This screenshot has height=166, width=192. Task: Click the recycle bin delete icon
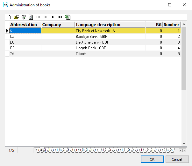(x=24, y=17)
